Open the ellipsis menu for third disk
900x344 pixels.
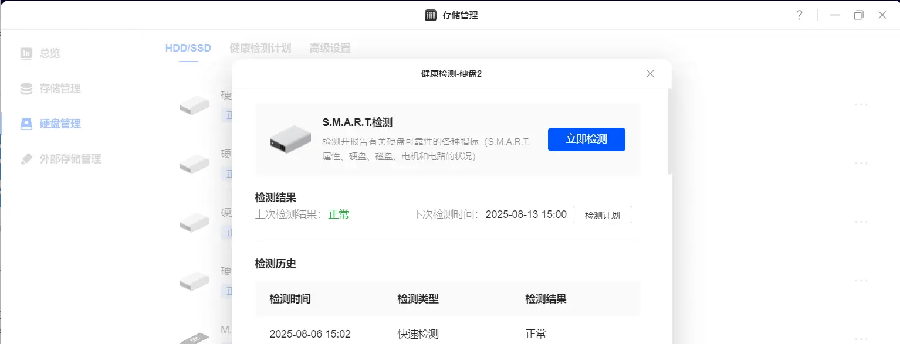(861, 222)
